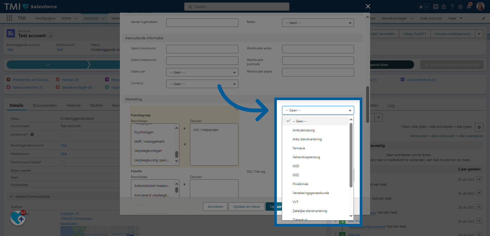This screenshot has height=236, width=490.
Task: Click the floating heart plus widget
Action: [18, 218]
